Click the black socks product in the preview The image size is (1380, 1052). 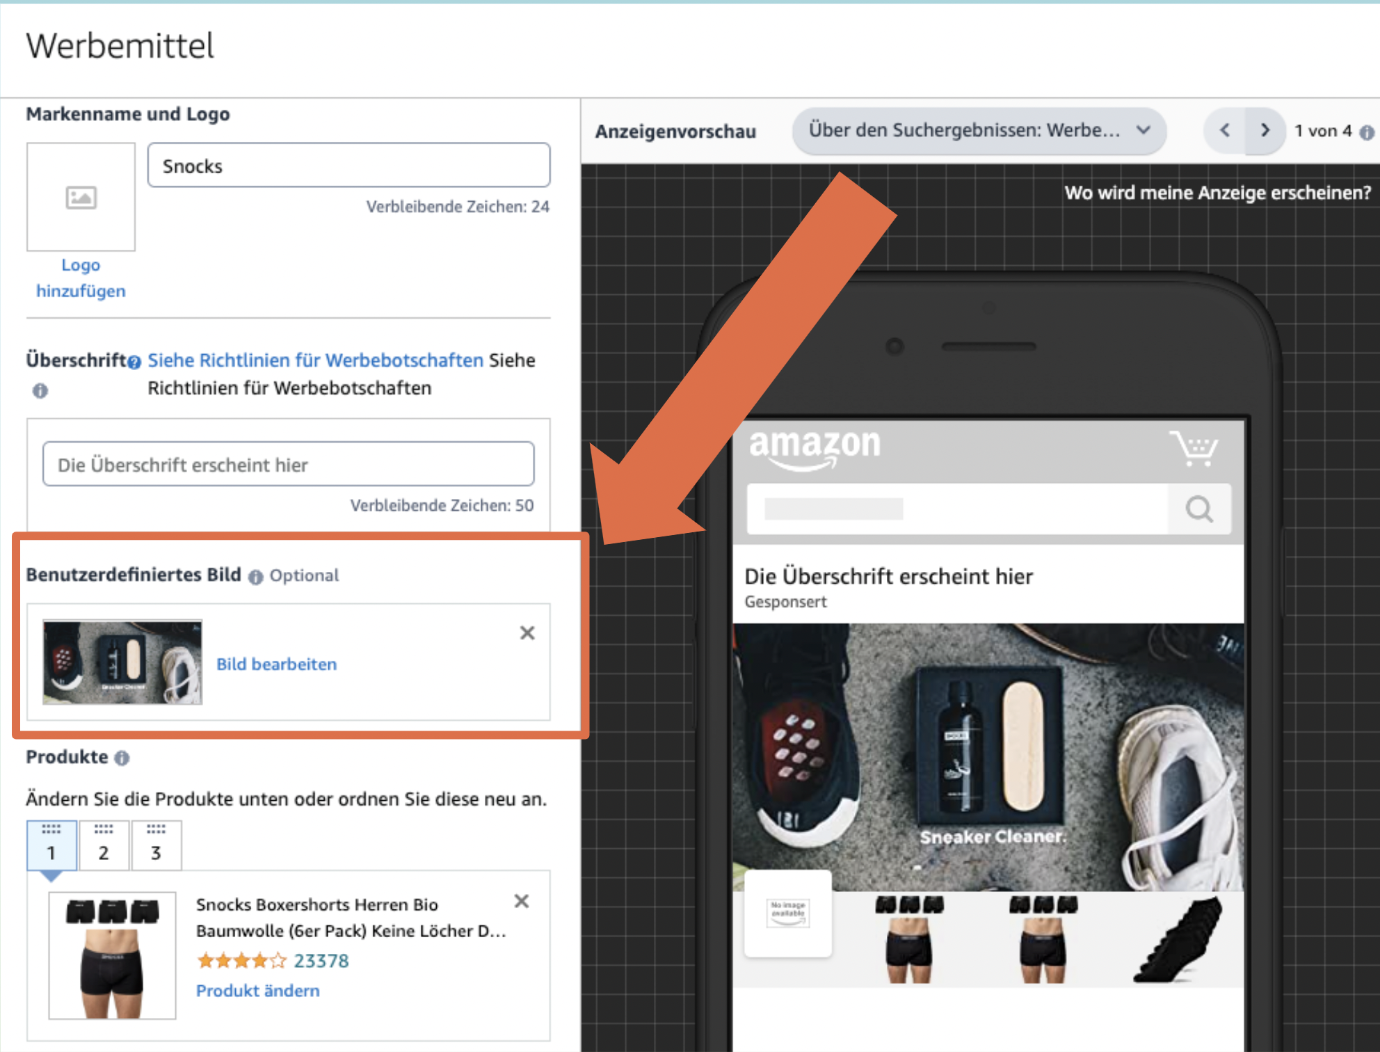pos(1178,939)
